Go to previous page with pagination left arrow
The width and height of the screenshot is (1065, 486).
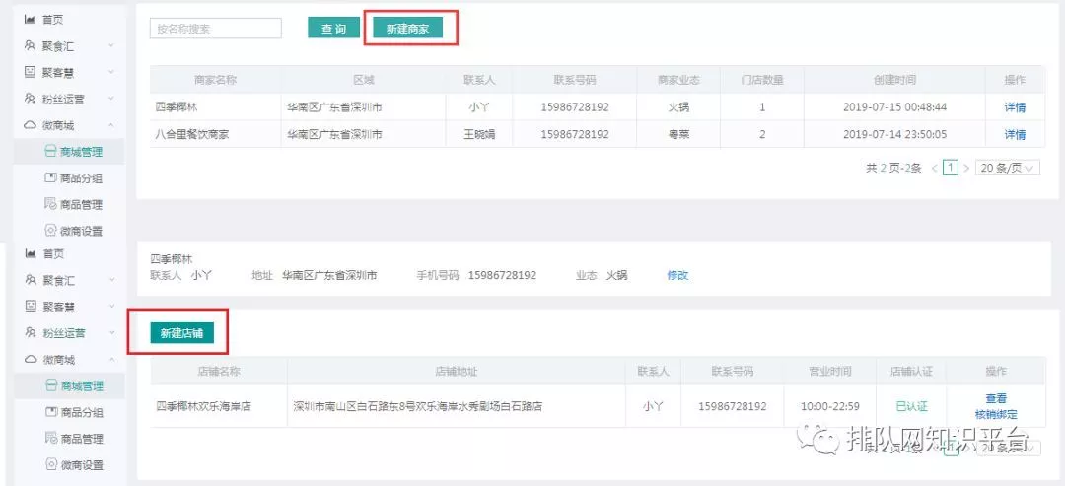[934, 169]
